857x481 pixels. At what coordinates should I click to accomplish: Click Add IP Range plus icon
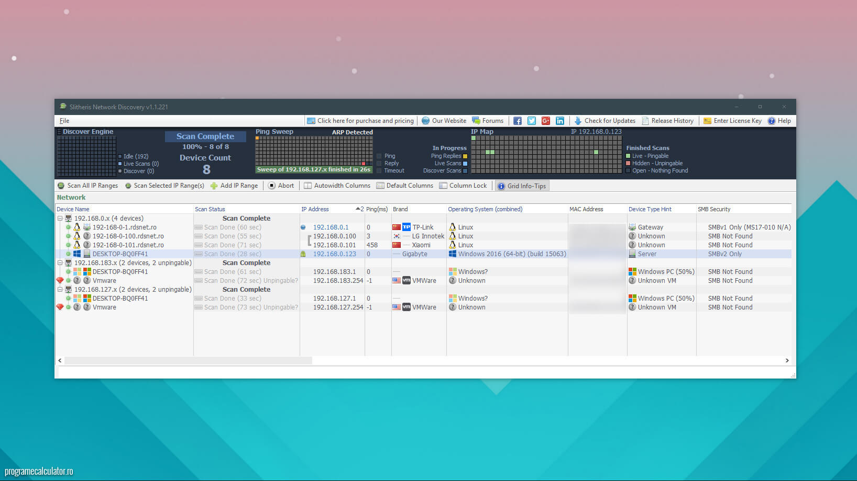[x=214, y=186]
